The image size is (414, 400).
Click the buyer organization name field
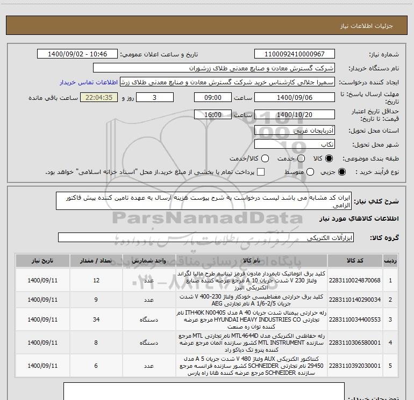[x=214, y=68]
